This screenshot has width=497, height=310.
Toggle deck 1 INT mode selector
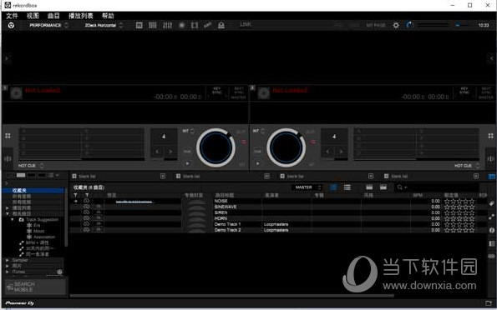(188, 131)
